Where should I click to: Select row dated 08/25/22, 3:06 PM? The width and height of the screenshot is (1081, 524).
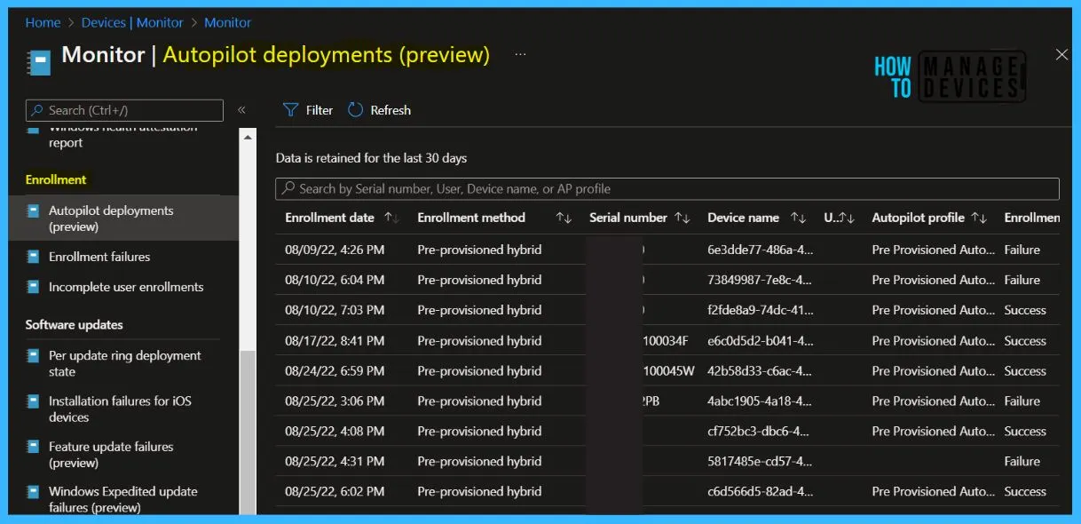(667, 401)
